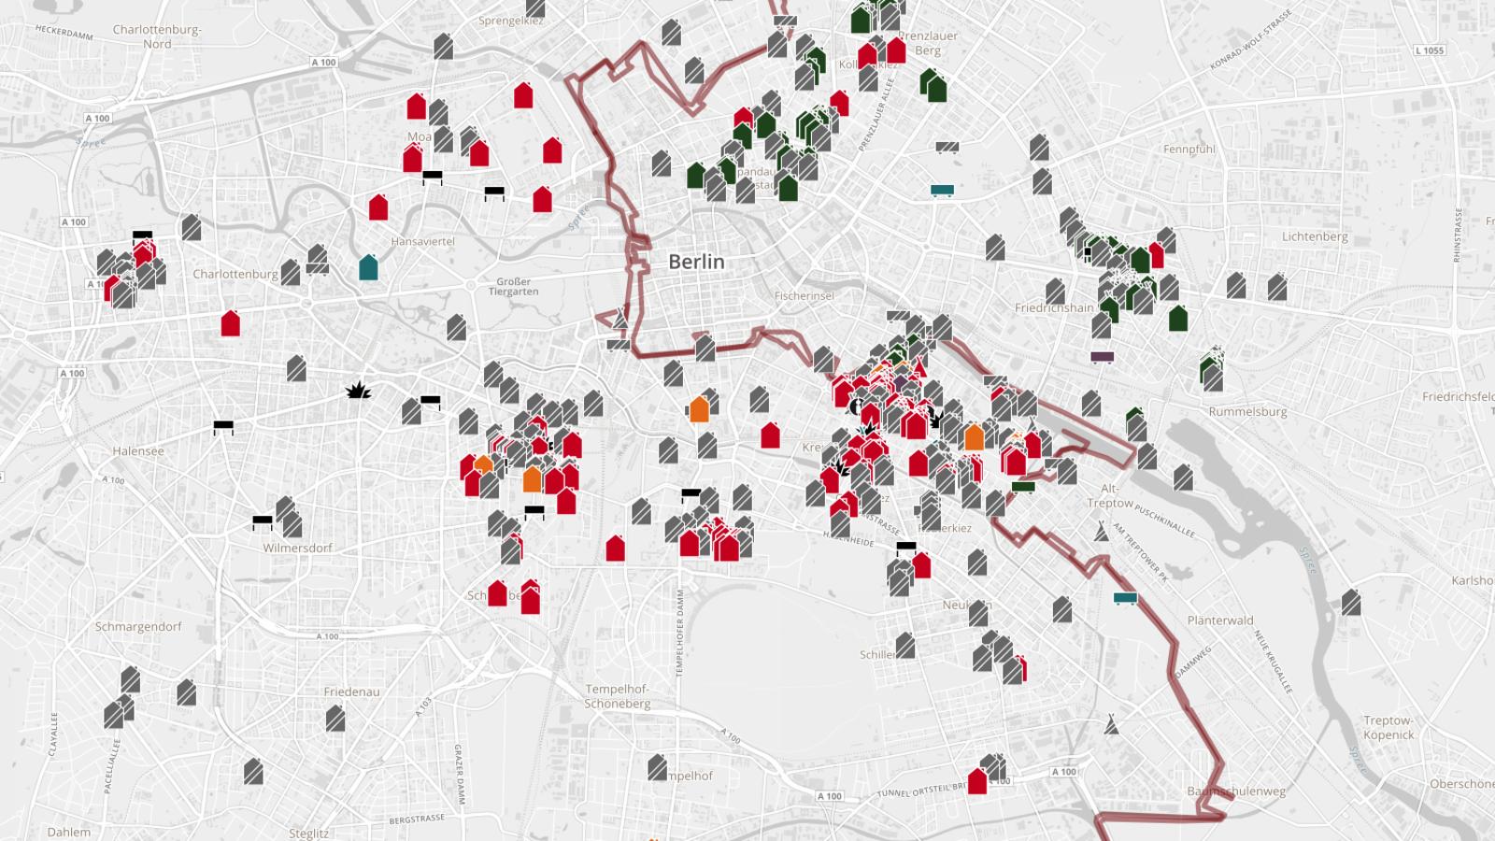This screenshot has height=841, width=1495.
Task: Select the tent icon north of Baumschulenweg
Action: pos(1111,723)
